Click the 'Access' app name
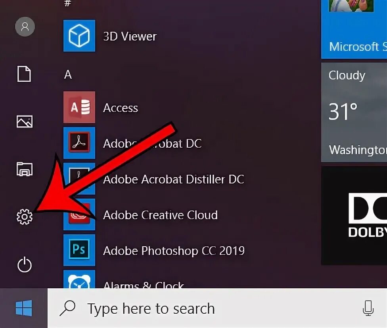Screen dimensions: 387x328 coord(121,108)
